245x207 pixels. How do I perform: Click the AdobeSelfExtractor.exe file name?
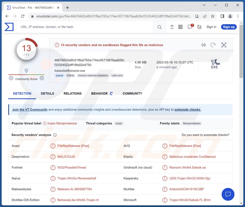(70, 71)
